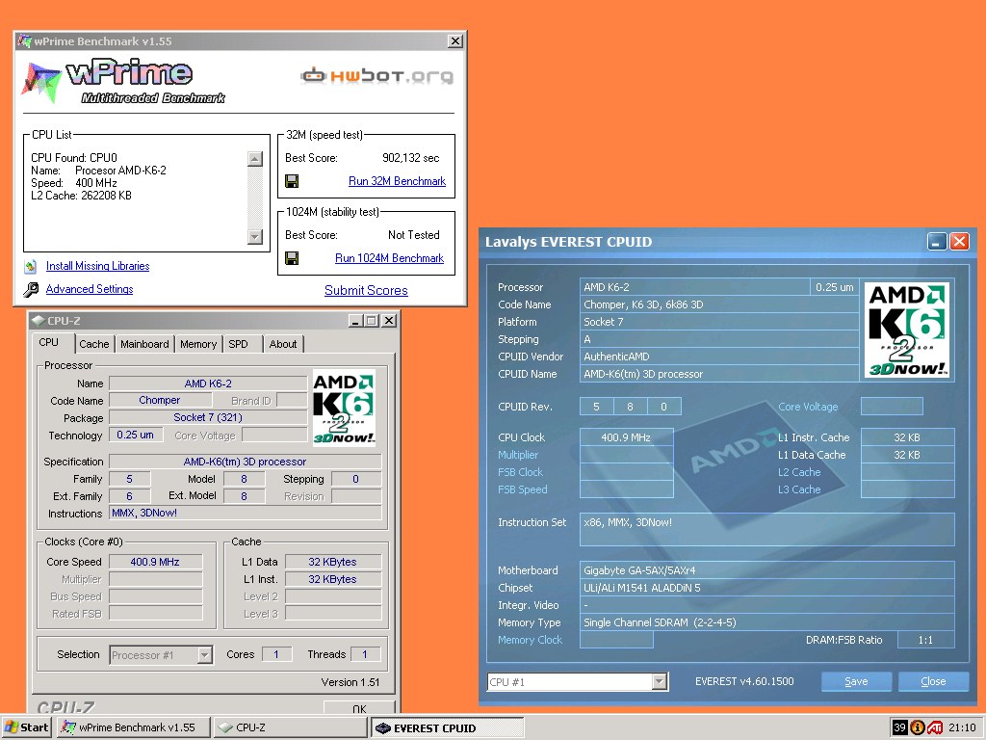Click the Advanced Settings wrench icon
Screen dimensions: 986x740
(30, 289)
